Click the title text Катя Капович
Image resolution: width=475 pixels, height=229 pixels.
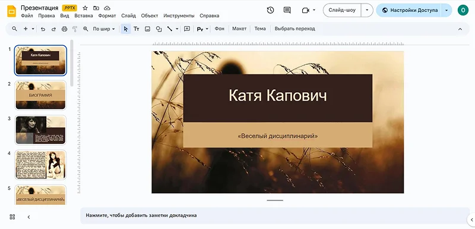pyautogui.click(x=278, y=95)
